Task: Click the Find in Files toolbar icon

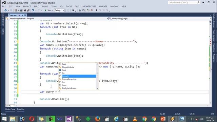Action: pyautogui.click(x=73, y=11)
